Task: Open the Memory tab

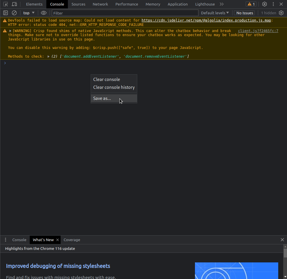Action: click(x=153, y=4)
